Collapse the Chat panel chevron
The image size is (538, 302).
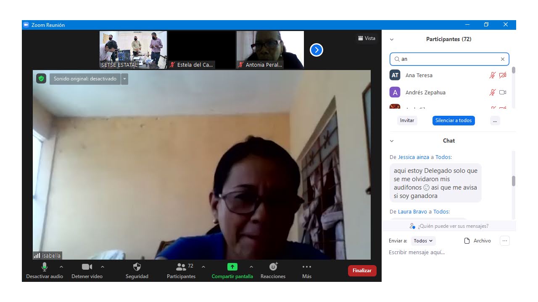(392, 141)
